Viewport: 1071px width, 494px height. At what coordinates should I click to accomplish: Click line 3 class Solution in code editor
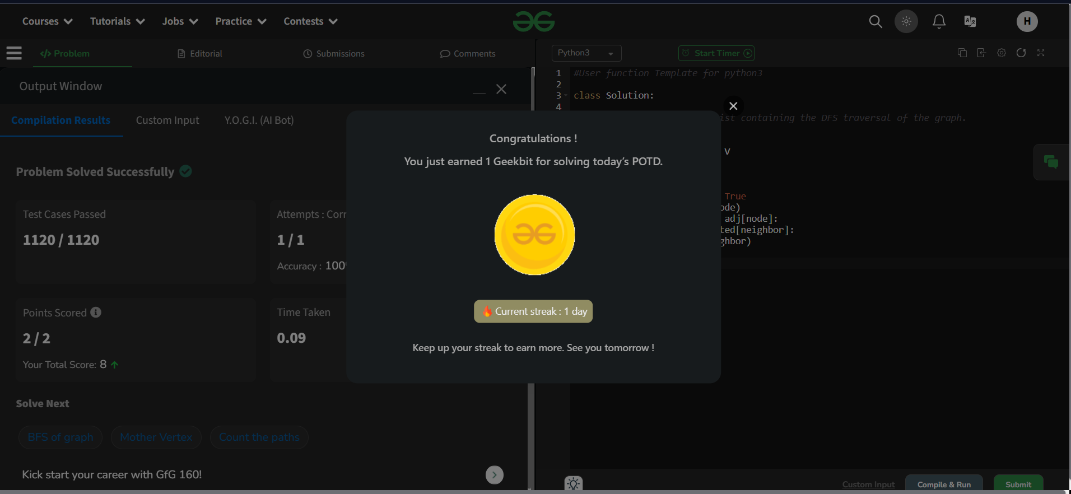(x=613, y=95)
